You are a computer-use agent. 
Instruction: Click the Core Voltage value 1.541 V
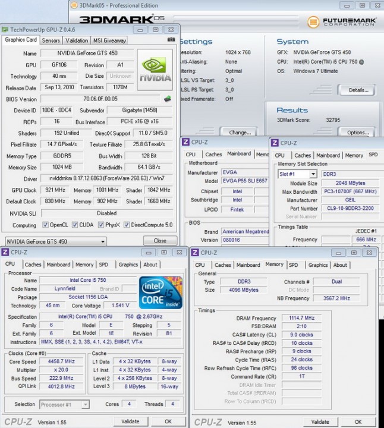click(x=120, y=306)
